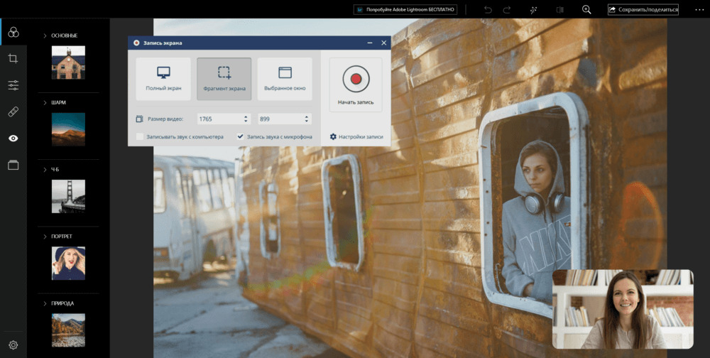The width and height of the screenshot is (710, 358).
Task: Open the three-dots more options menu
Action: 699,9
